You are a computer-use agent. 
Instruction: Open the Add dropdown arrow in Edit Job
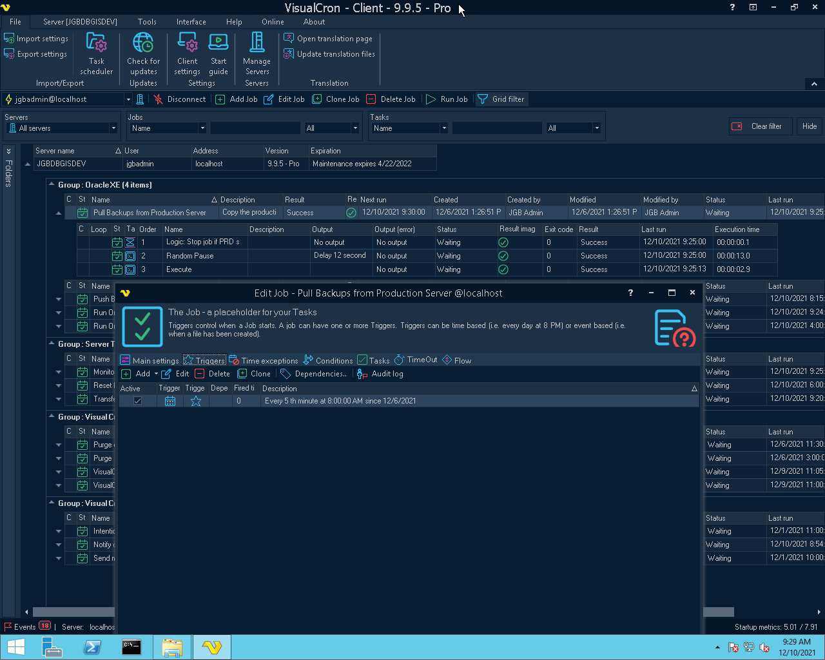point(156,374)
